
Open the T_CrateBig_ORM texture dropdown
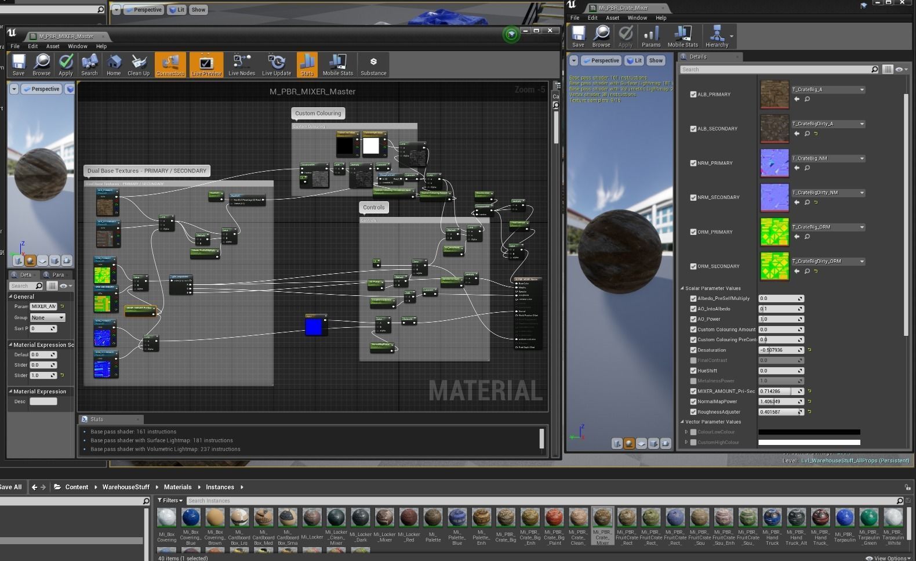[828, 227]
